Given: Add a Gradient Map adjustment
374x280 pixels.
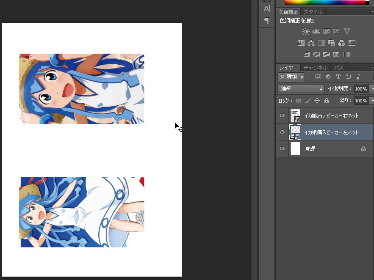Looking at the screenshot, I should point(347,54).
